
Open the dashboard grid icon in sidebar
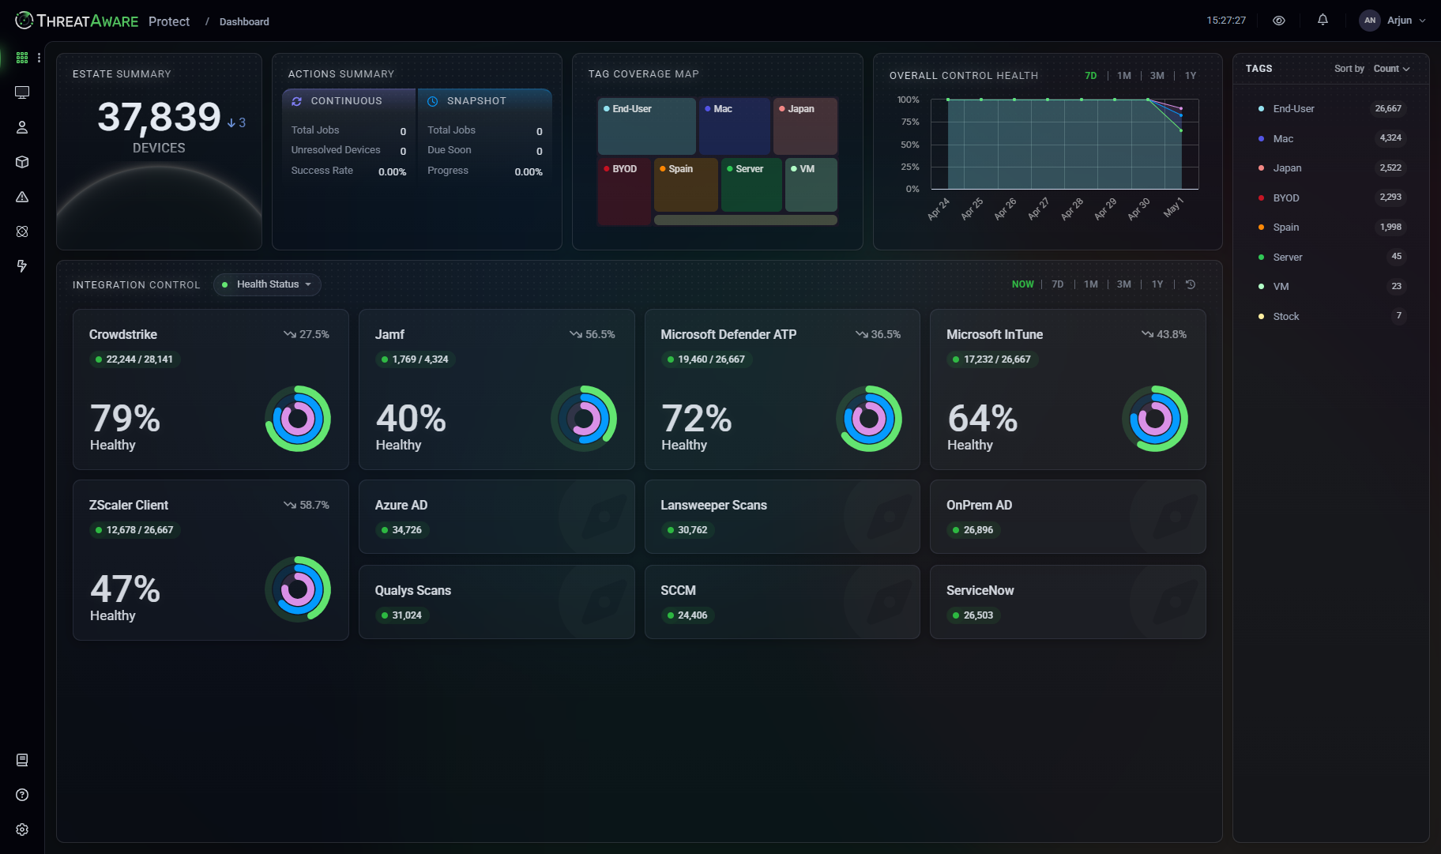coord(22,58)
